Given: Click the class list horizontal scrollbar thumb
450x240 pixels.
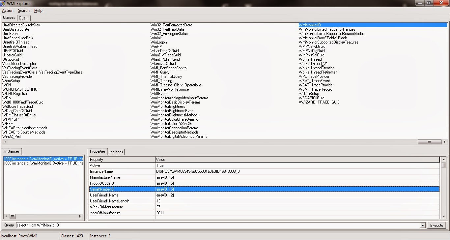Looking at the screenshot, I should (x=430, y=142).
